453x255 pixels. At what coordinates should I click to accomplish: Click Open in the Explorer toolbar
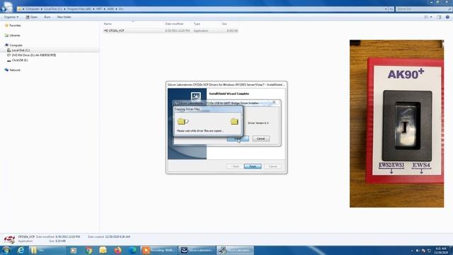31,17
